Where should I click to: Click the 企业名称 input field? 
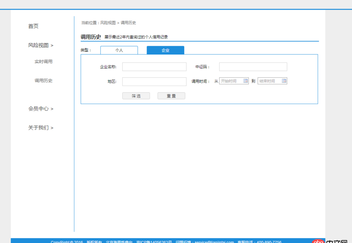[x=154, y=67]
